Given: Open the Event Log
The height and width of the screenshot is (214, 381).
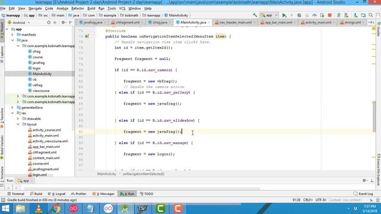Looking at the screenshot, I should point(363,194).
